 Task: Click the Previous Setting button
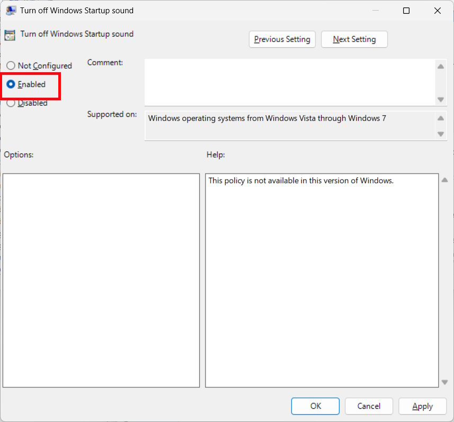click(282, 39)
